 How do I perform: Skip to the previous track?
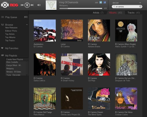22,5
